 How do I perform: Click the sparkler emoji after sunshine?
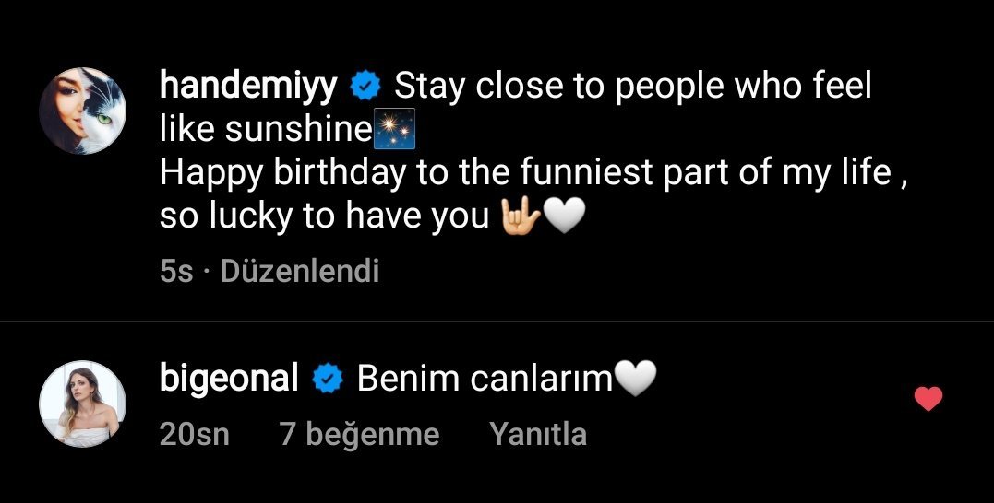(394, 128)
